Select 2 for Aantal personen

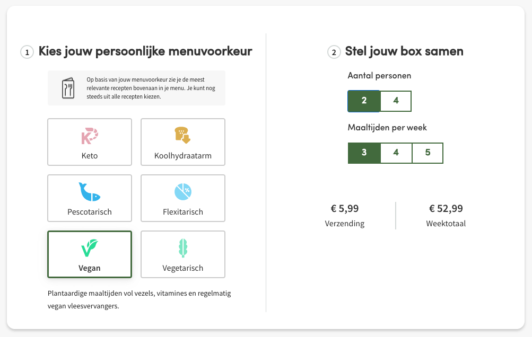pos(364,101)
